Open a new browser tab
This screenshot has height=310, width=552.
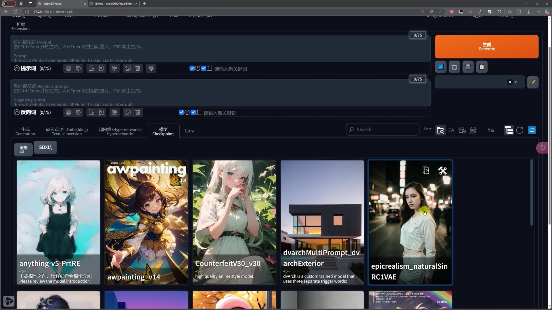(144, 4)
